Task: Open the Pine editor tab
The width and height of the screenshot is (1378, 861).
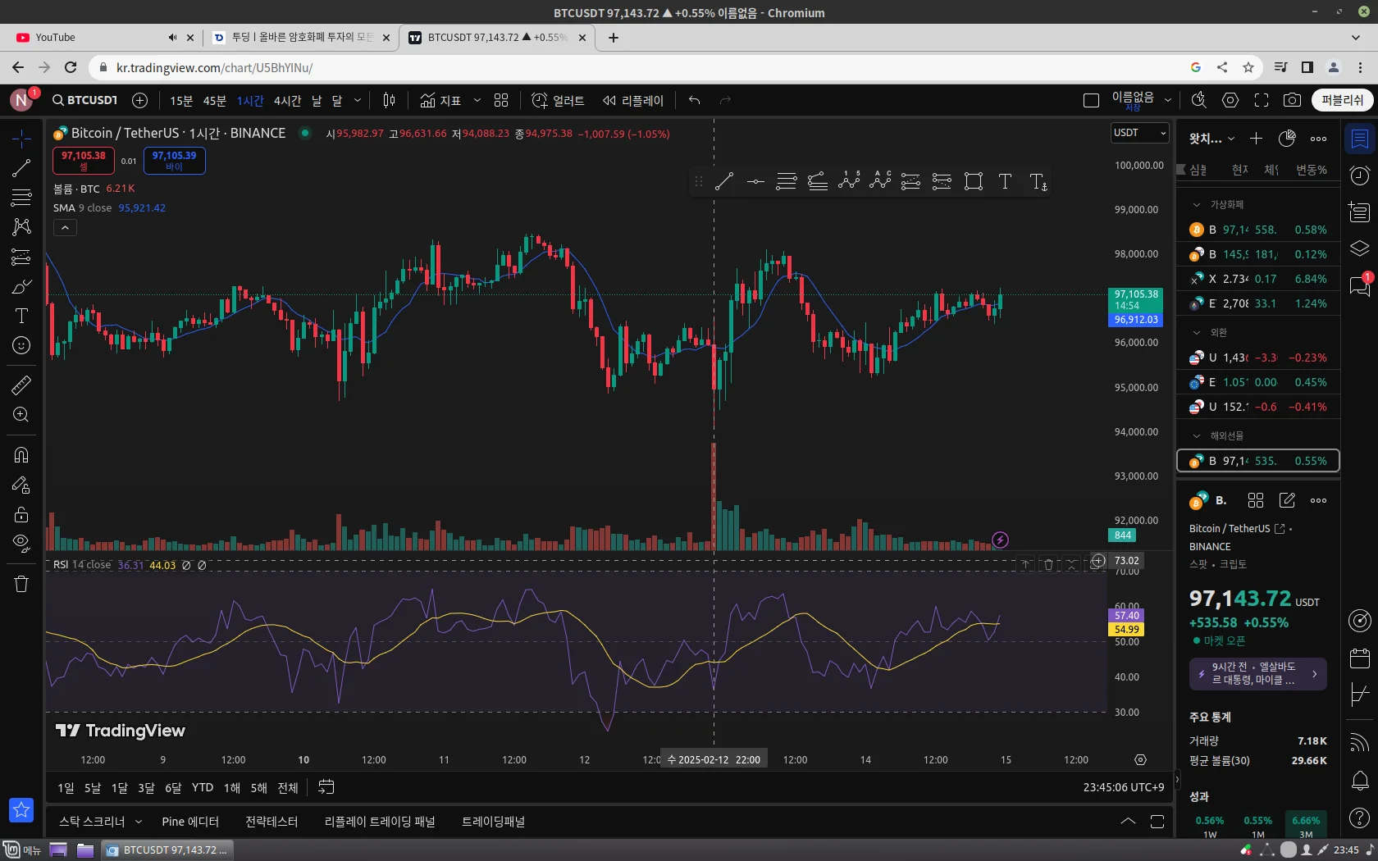Action: (x=190, y=822)
